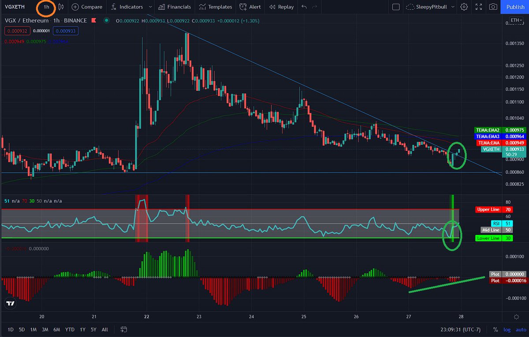Image resolution: width=529 pixels, height=337 pixels.
Task: Toggle percent scale mode
Action: coord(495,329)
